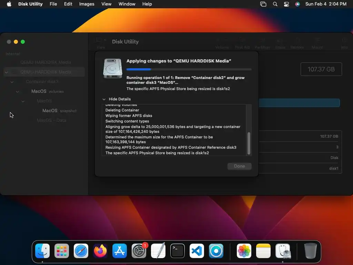Click 'Wiping former APFS disks' log line
Viewport: 353px width, 265px height.
[x=129, y=116]
